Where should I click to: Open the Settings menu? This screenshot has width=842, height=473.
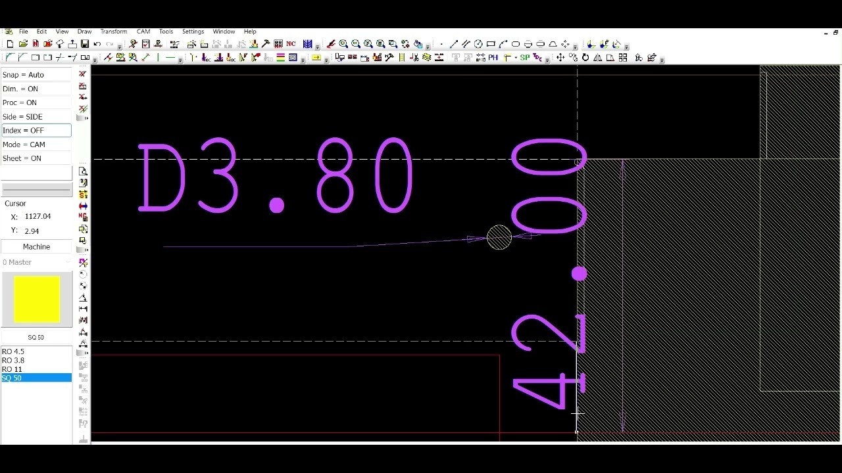tap(193, 32)
